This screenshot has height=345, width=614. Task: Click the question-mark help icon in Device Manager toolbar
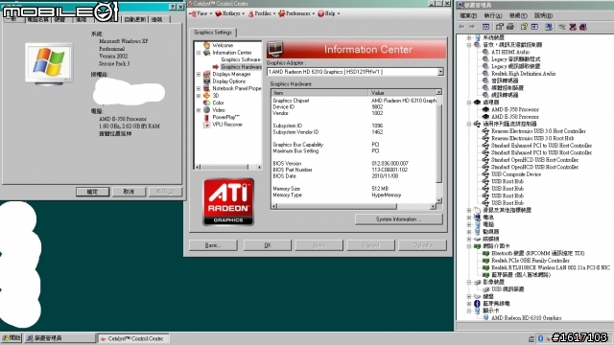tap(524, 27)
